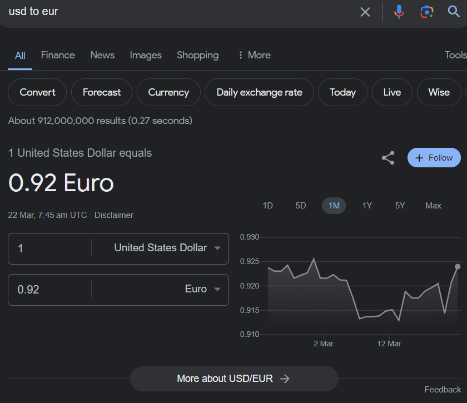Screen dimensions: 467x403
Task: Select the 1D chart time range
Action: click(267, 206)
